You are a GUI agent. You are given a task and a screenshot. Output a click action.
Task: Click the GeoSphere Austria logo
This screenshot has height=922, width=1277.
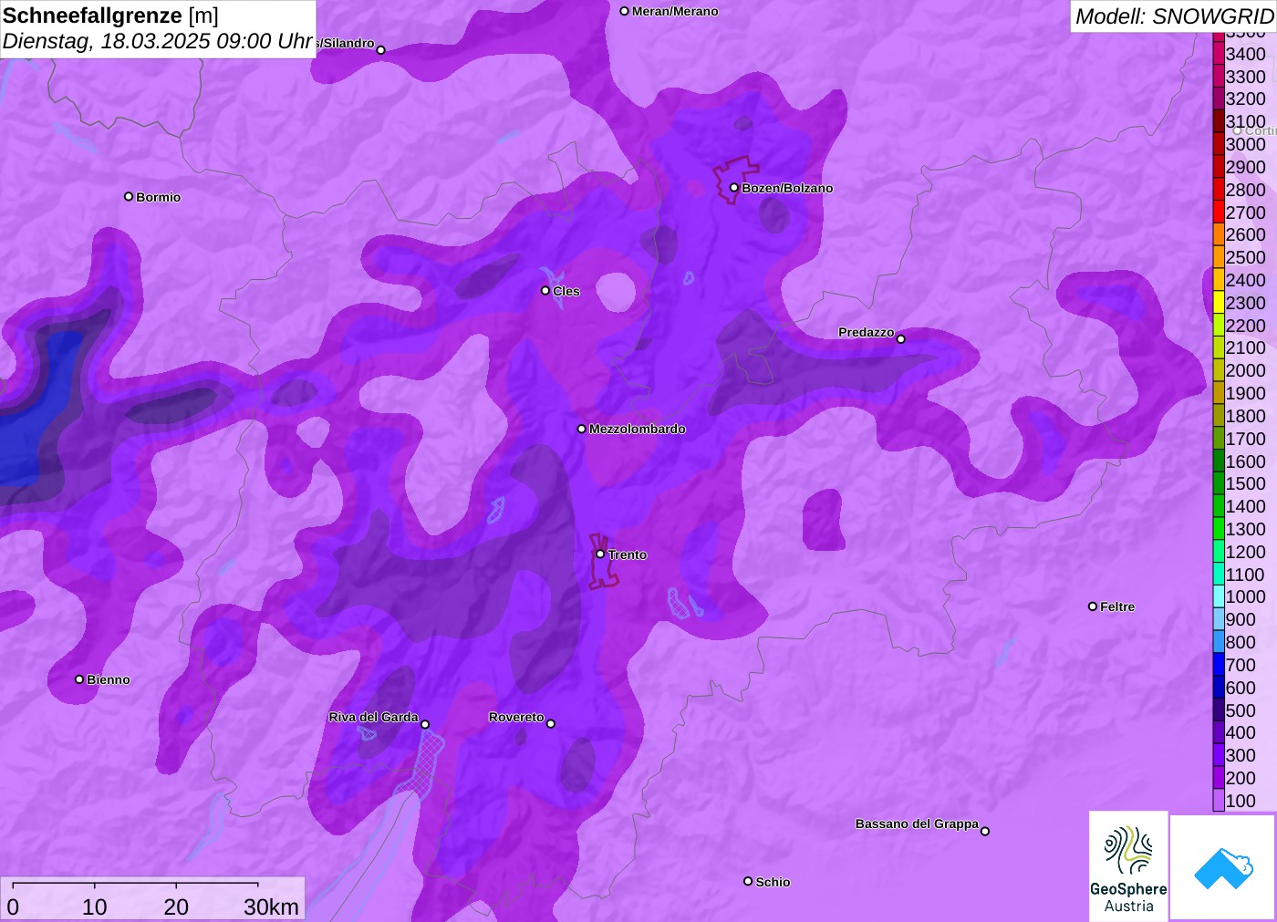click(1128, 866)
